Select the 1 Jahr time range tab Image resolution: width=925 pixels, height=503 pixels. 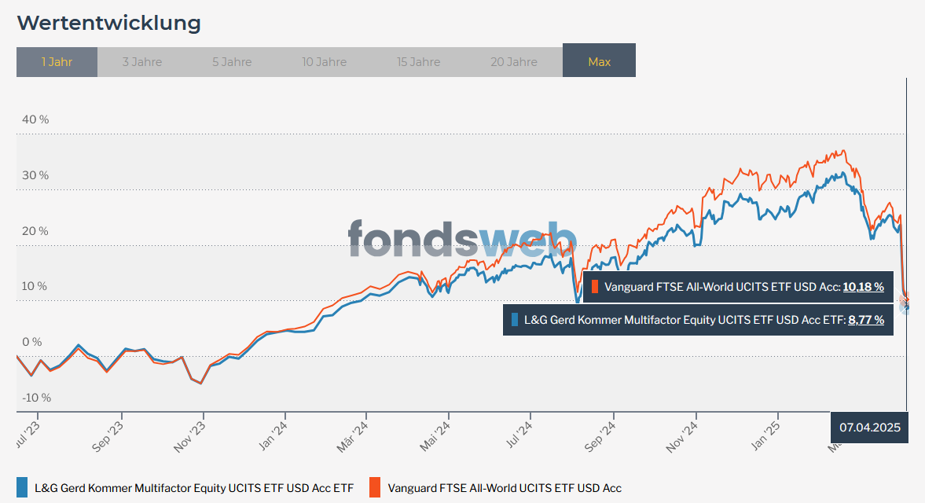coord(57,62)
